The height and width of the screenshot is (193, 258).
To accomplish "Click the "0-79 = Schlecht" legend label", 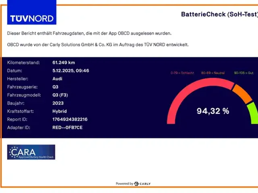I will (182, 73).
